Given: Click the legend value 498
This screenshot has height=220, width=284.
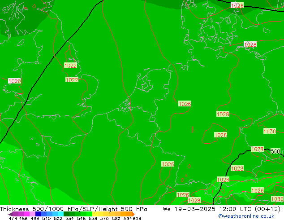Looking at the screenshot, I should pos(35,218).
